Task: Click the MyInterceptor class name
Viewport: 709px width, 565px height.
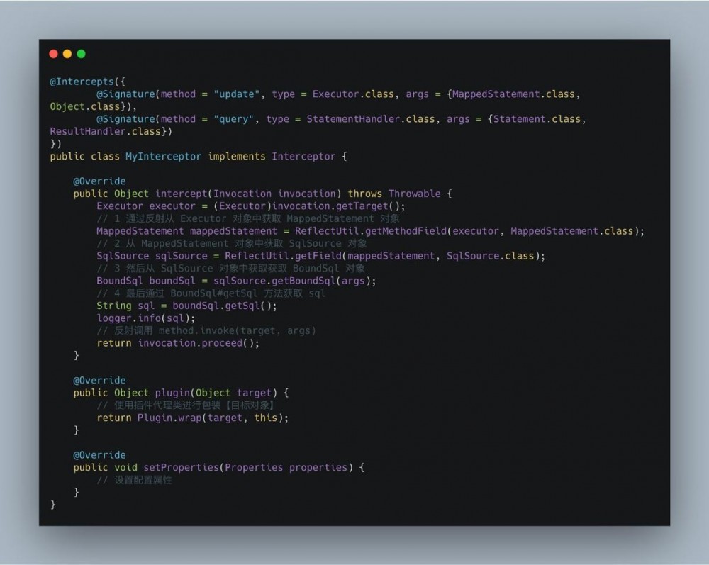Action: tap(163, 157)
